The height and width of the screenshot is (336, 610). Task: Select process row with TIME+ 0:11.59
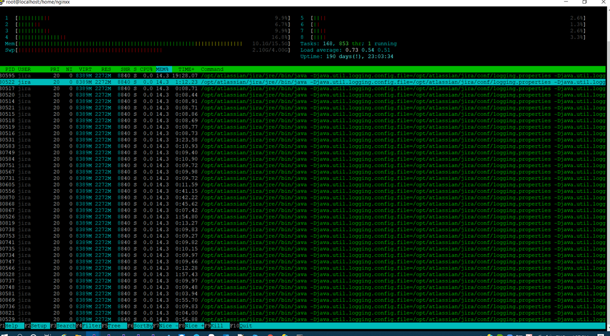[x=303, y=185]
